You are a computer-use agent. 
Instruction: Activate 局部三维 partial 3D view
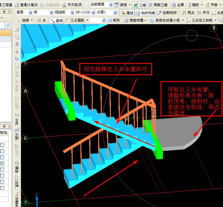point(158,5)
